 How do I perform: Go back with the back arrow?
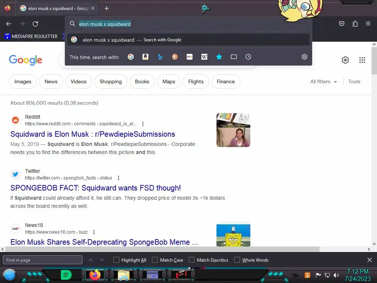coord(9,24)
